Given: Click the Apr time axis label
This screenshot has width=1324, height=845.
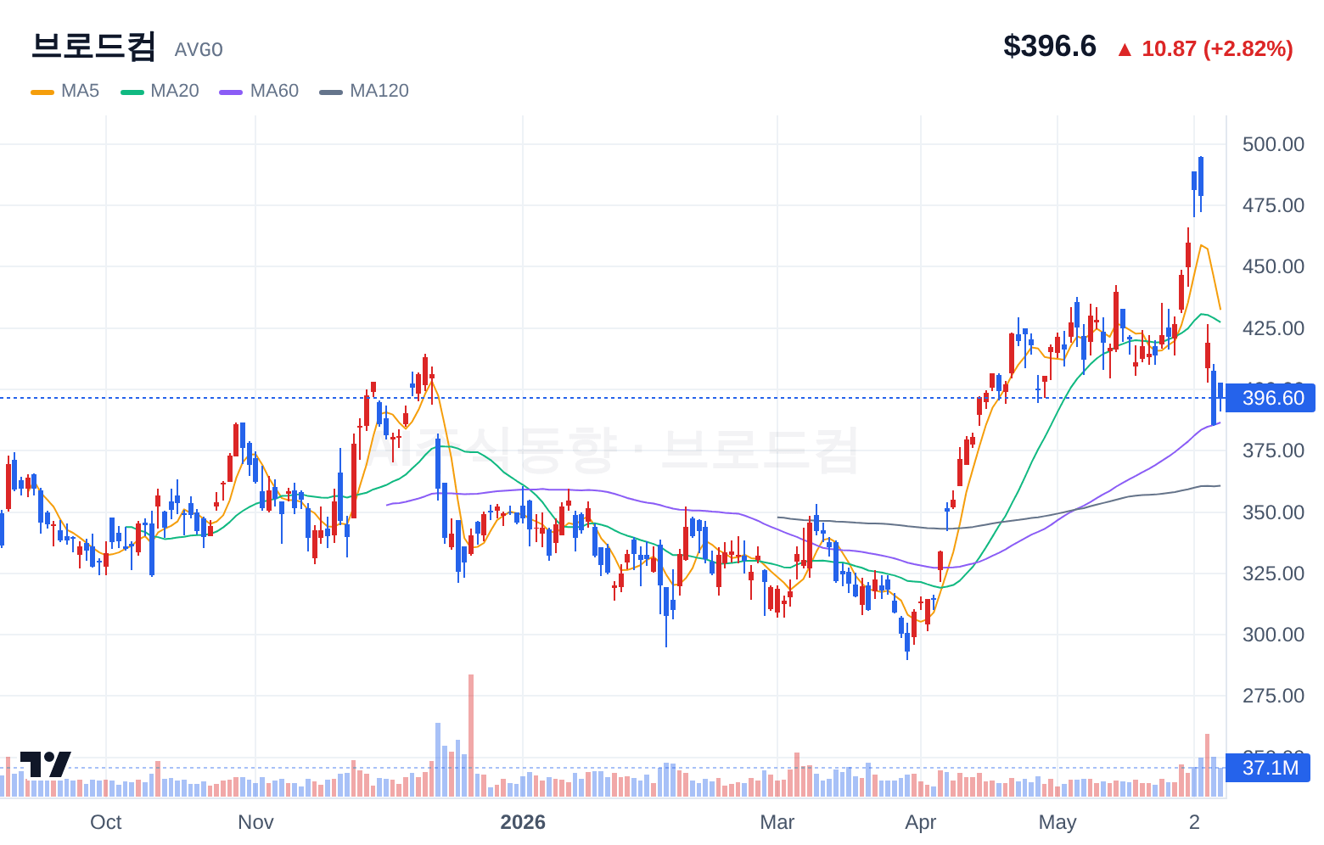Looking at the screenshot, I should pyautogui.click(x=921, y=822).
